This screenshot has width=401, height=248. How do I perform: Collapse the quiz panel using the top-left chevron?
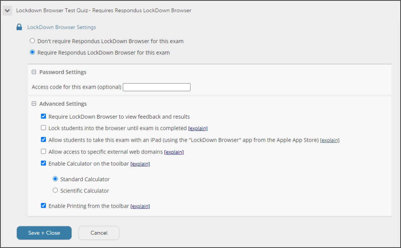7,10
